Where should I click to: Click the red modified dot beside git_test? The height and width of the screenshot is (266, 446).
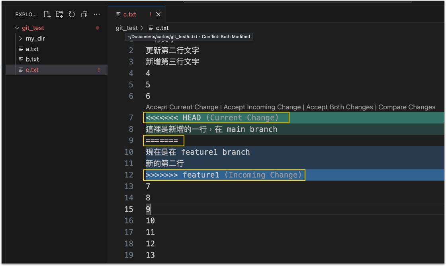[98, 28]
